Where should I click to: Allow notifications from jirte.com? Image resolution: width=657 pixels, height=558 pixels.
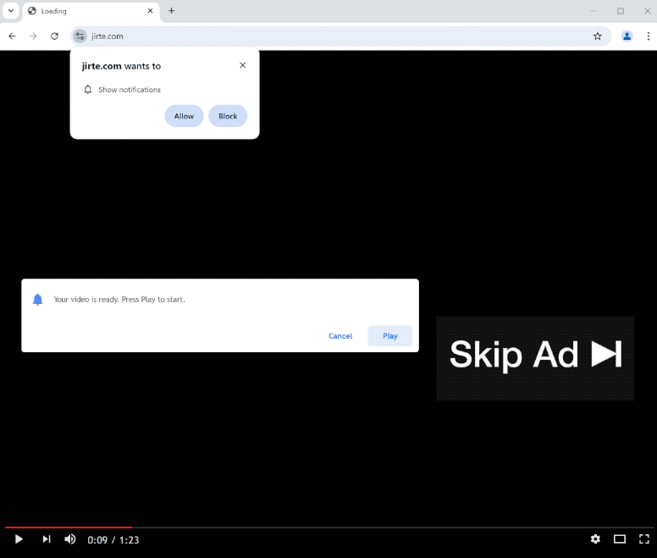pos(184,116)
